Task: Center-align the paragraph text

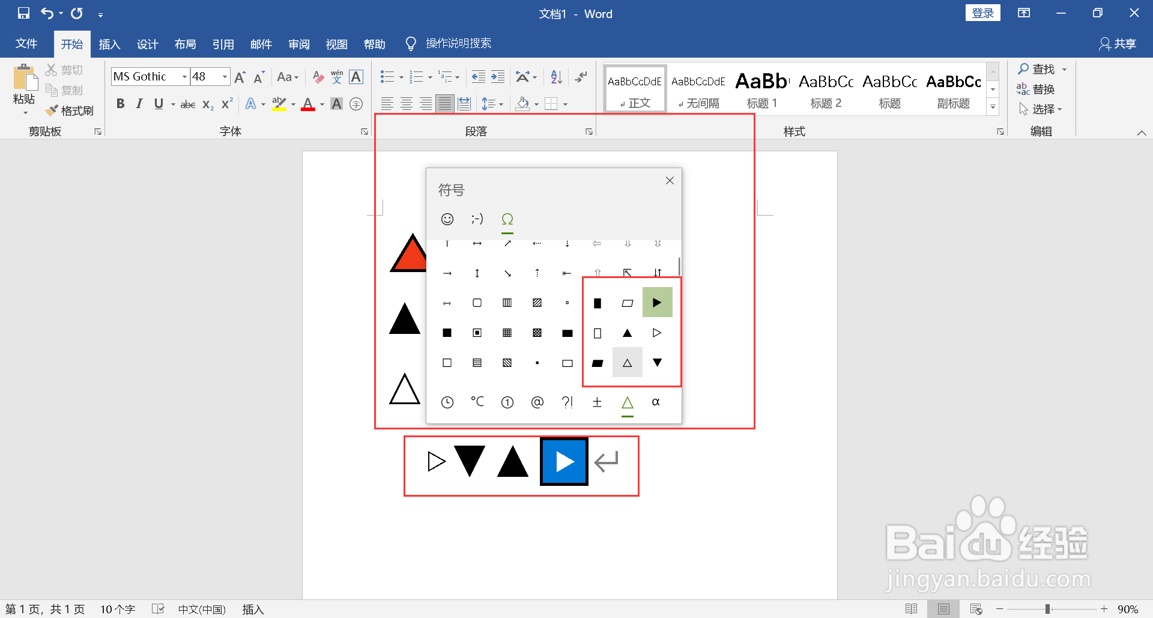Action: (x=407, y=104)
